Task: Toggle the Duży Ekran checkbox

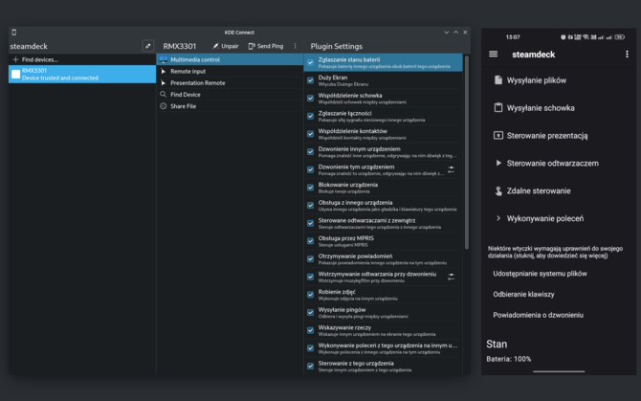Action: (311, 80)
